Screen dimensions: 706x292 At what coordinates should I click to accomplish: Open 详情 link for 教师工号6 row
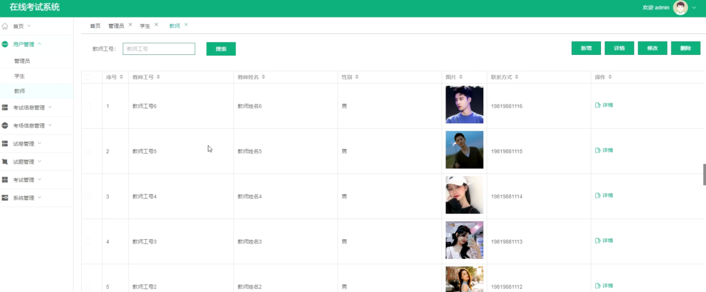(x=604, y=105)
